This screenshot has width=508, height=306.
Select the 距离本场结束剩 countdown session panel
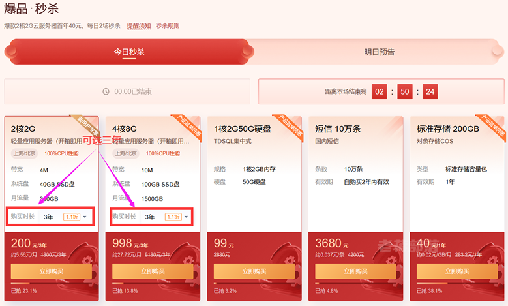[381, 91]
